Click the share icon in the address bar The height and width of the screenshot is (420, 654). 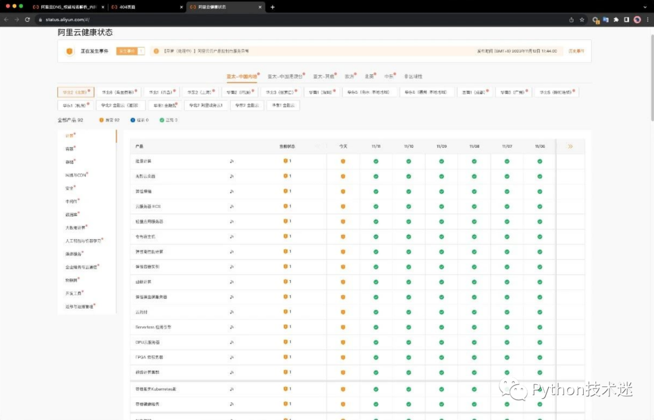tap(572, 19)
